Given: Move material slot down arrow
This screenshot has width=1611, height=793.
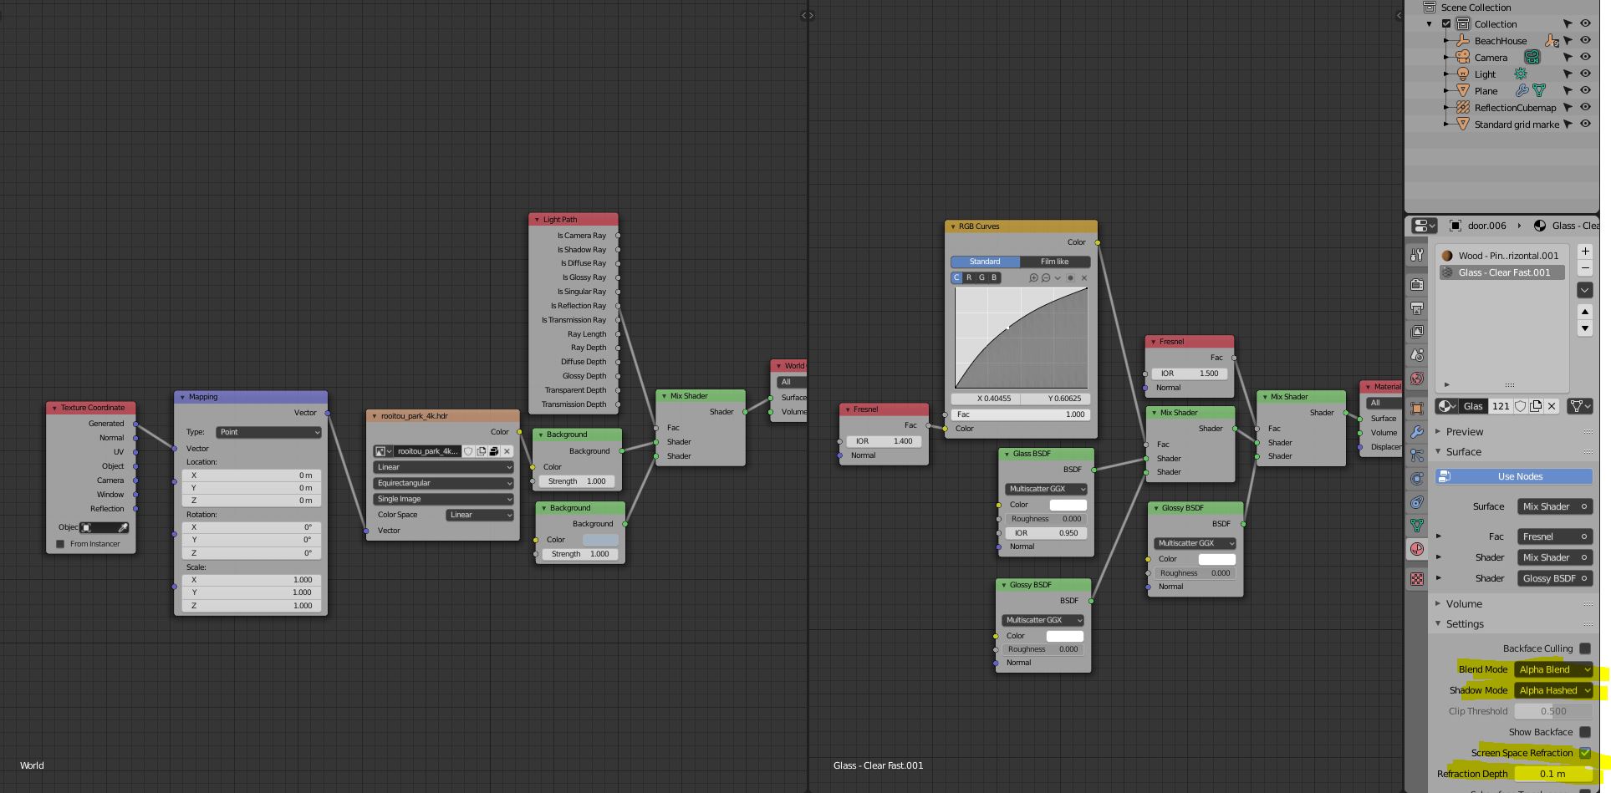Looking at the screenshot, I should tap(1585, 328).
